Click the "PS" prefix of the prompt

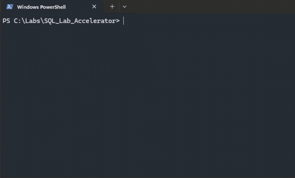[x=6, y=21]
